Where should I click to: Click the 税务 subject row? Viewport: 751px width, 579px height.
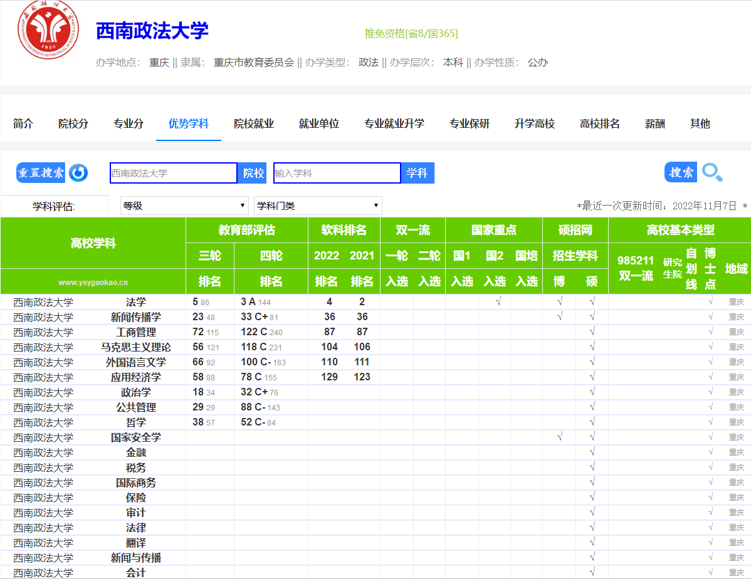[x=375, y=467]
